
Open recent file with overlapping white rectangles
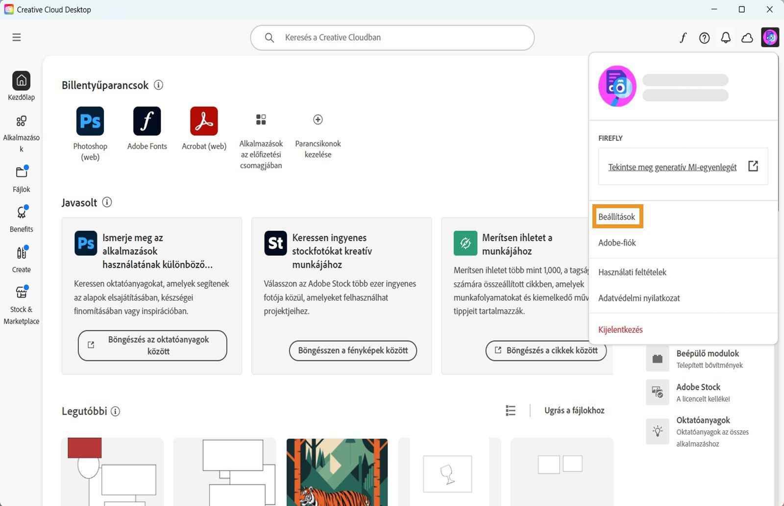point(224,472)
